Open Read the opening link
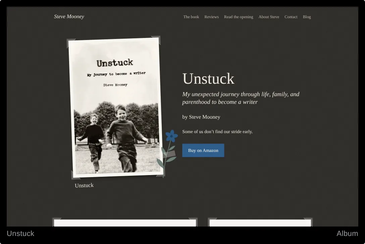This screenshot has height=244, width=365. 239,17
